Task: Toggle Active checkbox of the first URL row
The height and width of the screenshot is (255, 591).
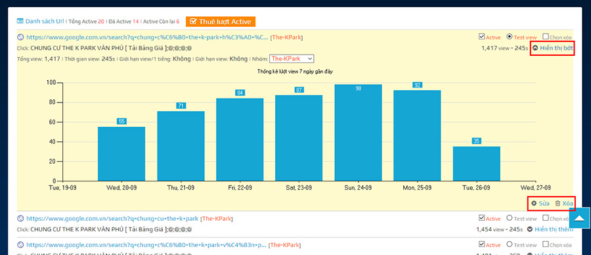Action: pos(481,37)
